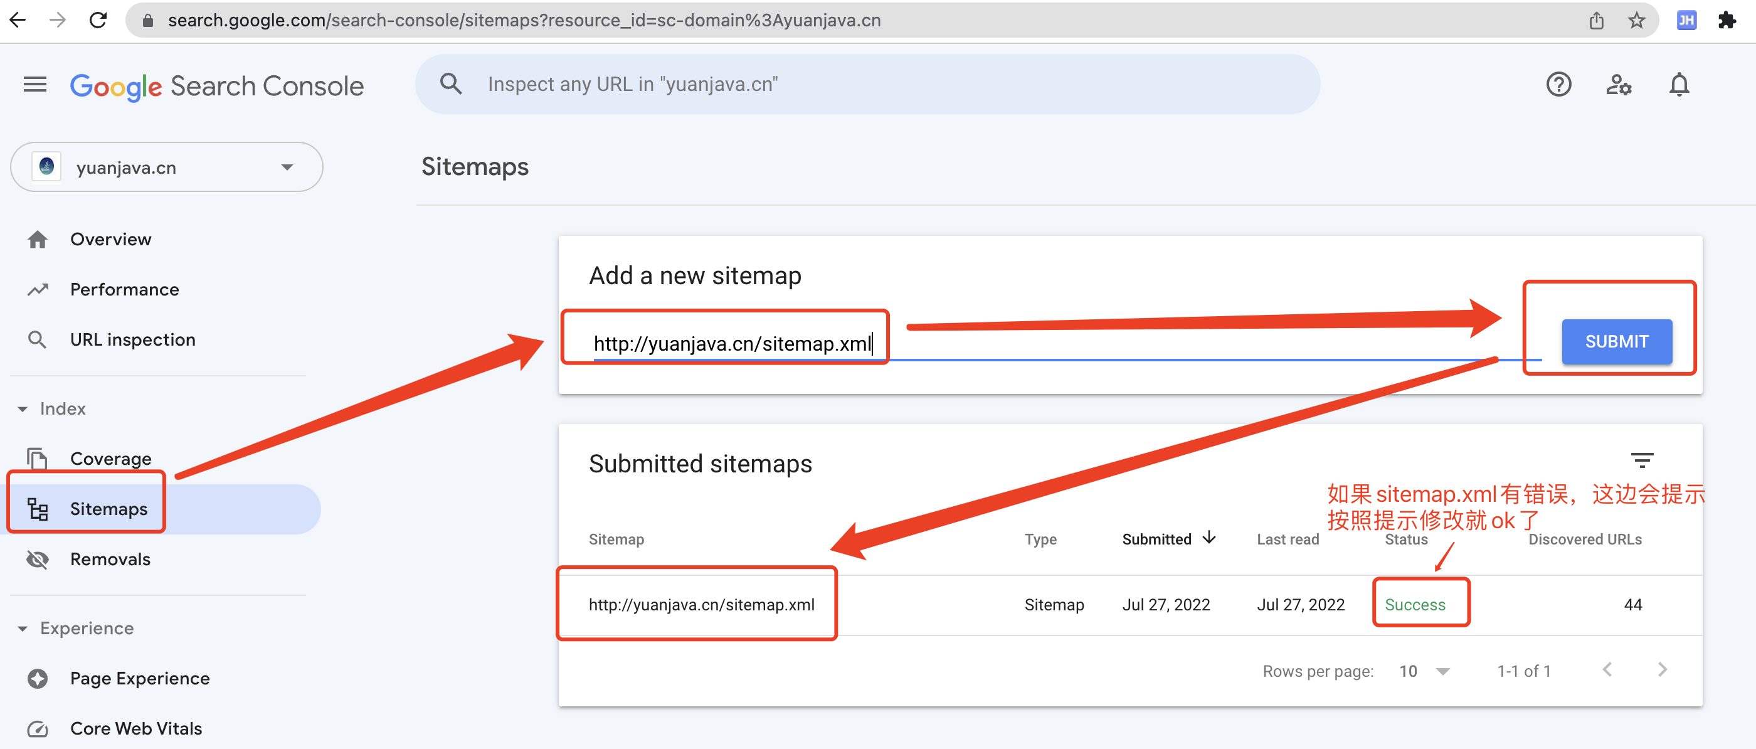Image resolution: width=1756 pixels, height=749 pixels.
Task: Click the SUBMIT button
Action: pyautogui.click(x=1616, y=342)
